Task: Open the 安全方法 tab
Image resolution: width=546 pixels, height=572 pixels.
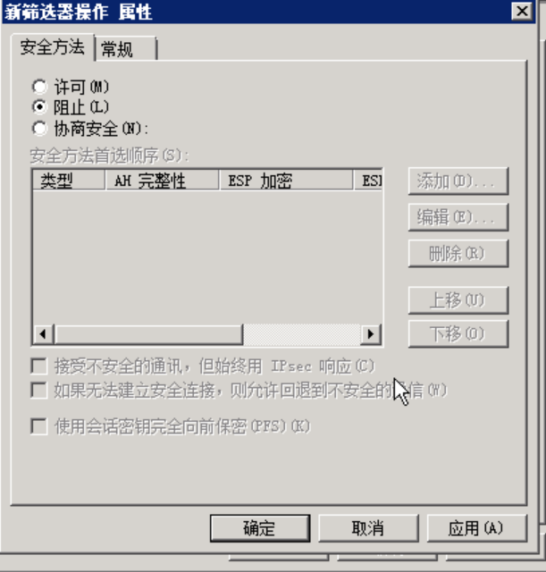Action: [x=53, y=47]
